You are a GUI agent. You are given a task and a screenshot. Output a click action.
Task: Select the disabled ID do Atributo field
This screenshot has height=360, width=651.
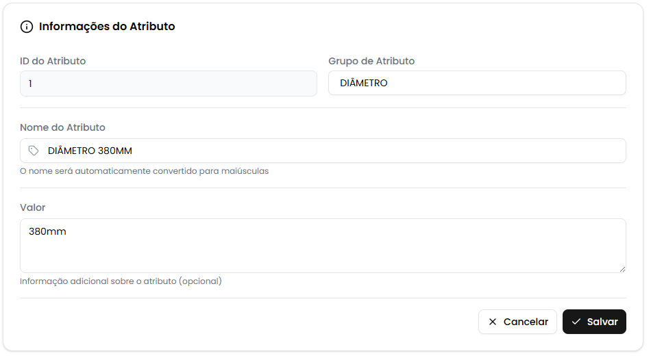168,83
